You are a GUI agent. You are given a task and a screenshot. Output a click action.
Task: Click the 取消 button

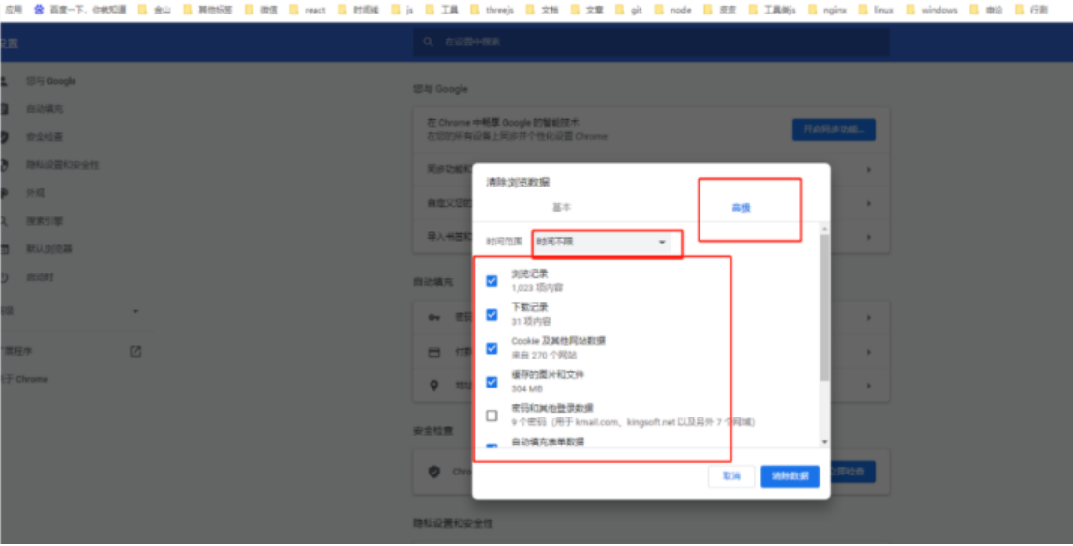pyautogui.click(x=731, y=476)
